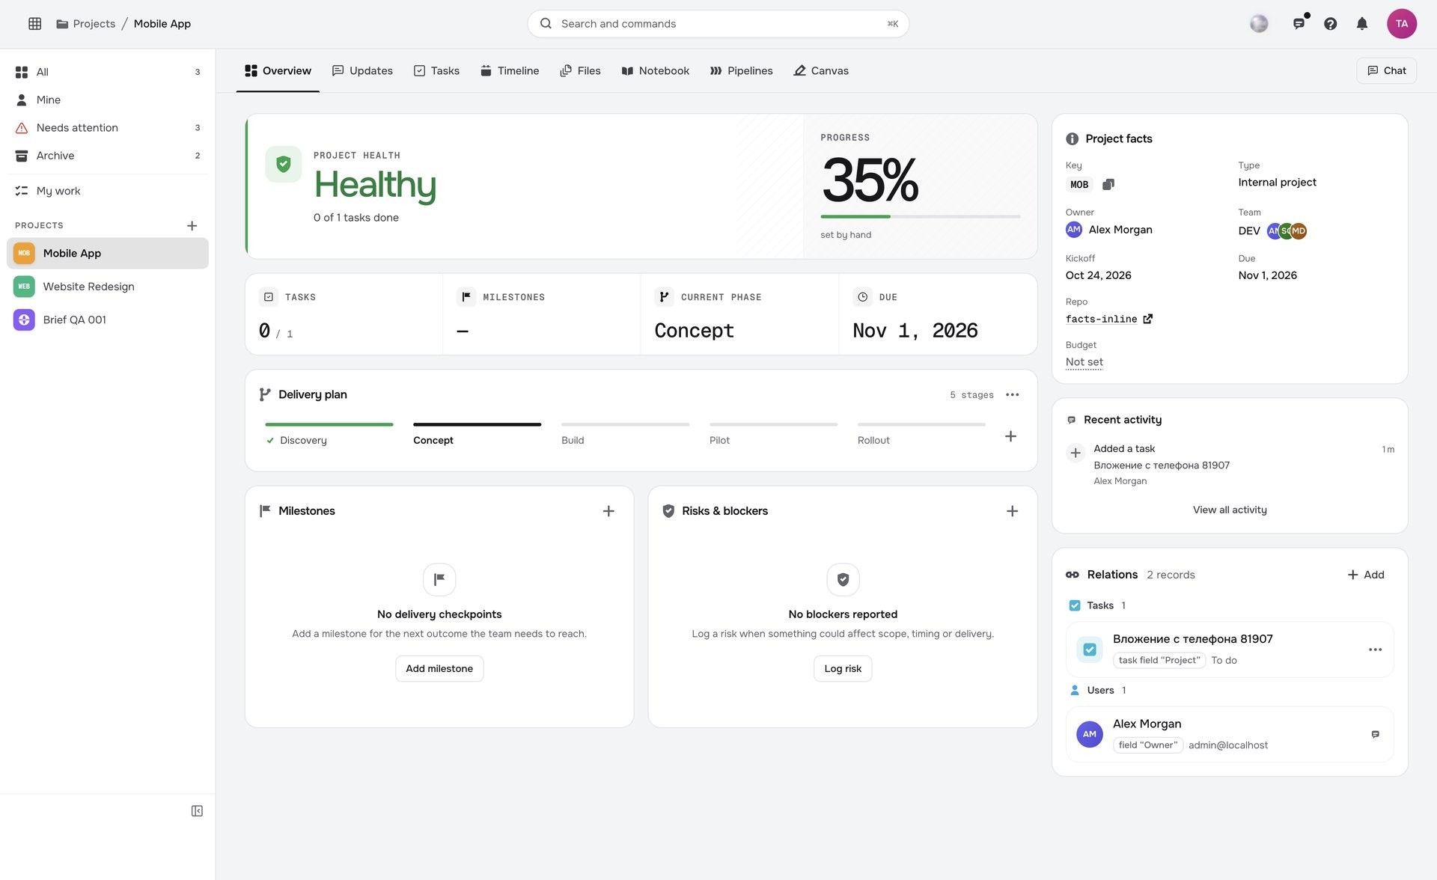Open the facts-inline external link icon
The height and width of the screenshot is (880, 1437).
[1148, 319]
